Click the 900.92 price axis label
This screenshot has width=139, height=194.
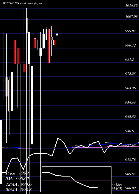[130, 188]
